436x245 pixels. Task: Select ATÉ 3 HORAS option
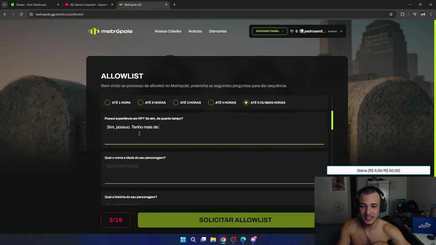(187, 102)
